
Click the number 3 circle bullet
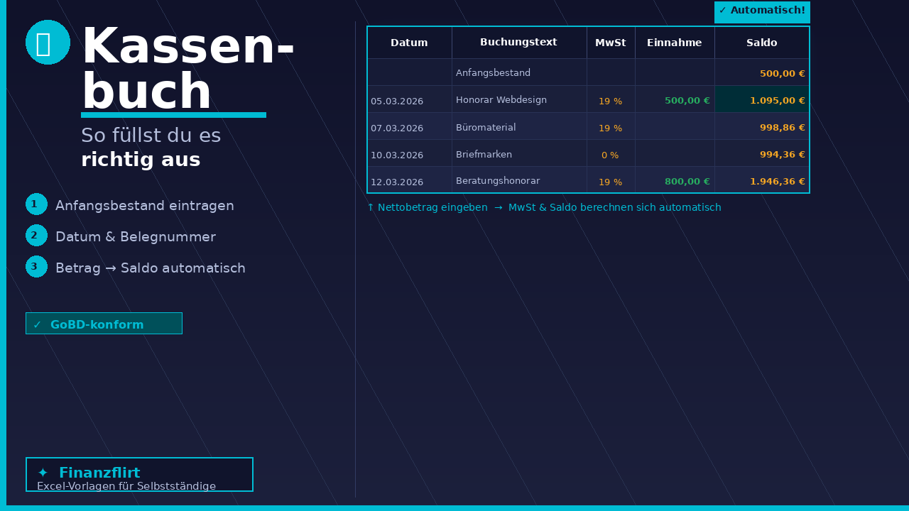pos(36,267)
